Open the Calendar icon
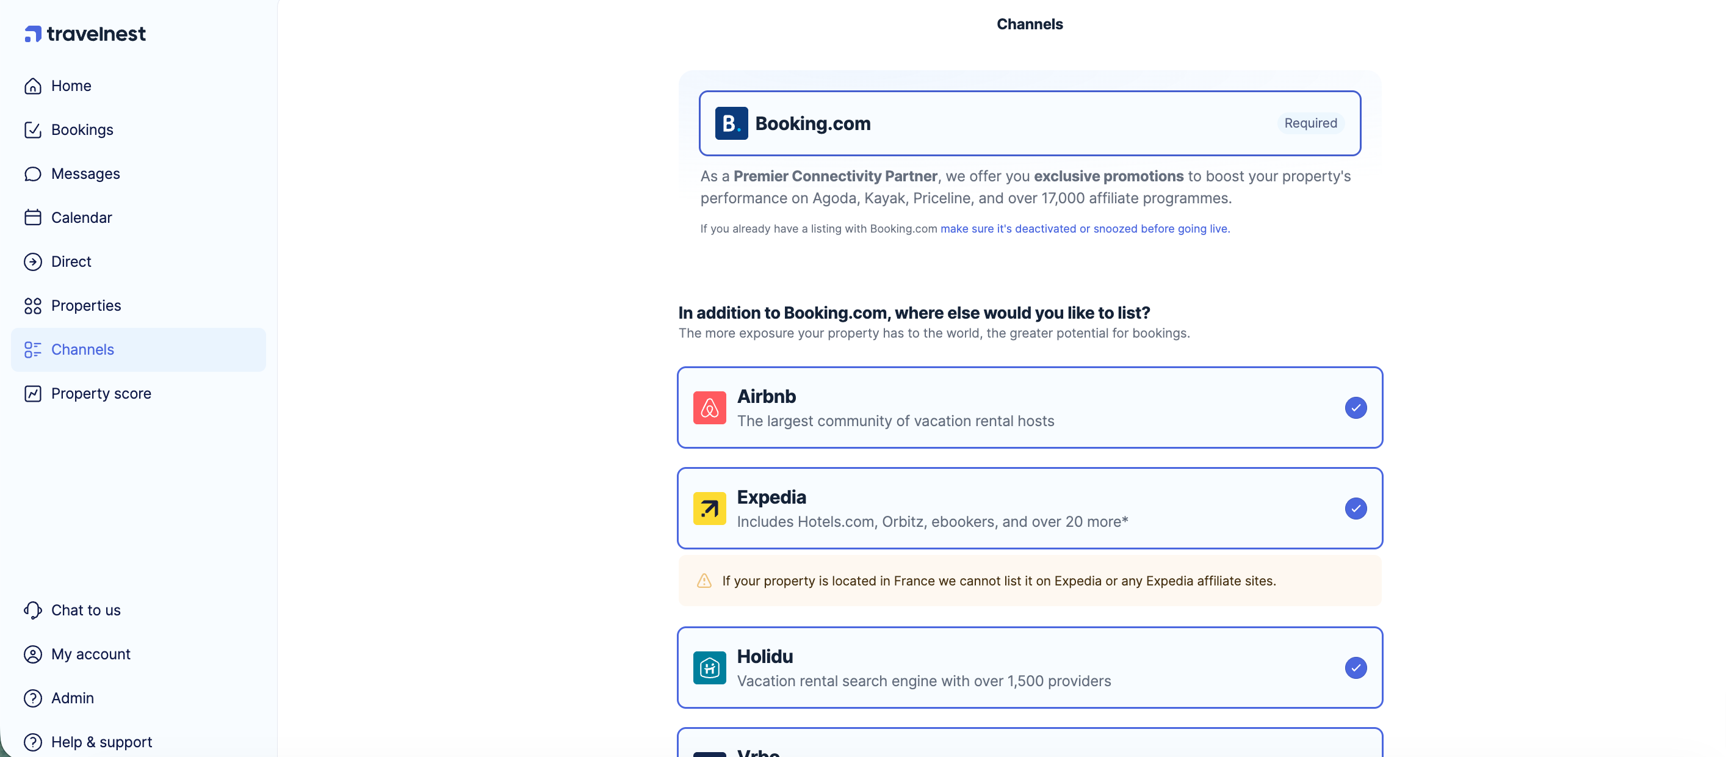 point(33,217)
